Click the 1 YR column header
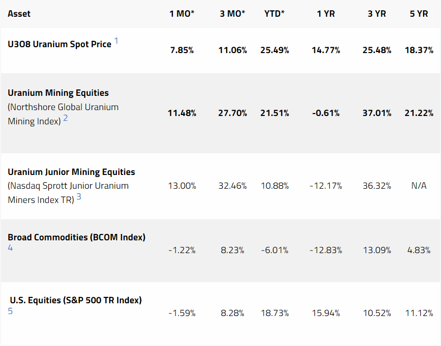The image size is (441, 346). tap(326, 14)
